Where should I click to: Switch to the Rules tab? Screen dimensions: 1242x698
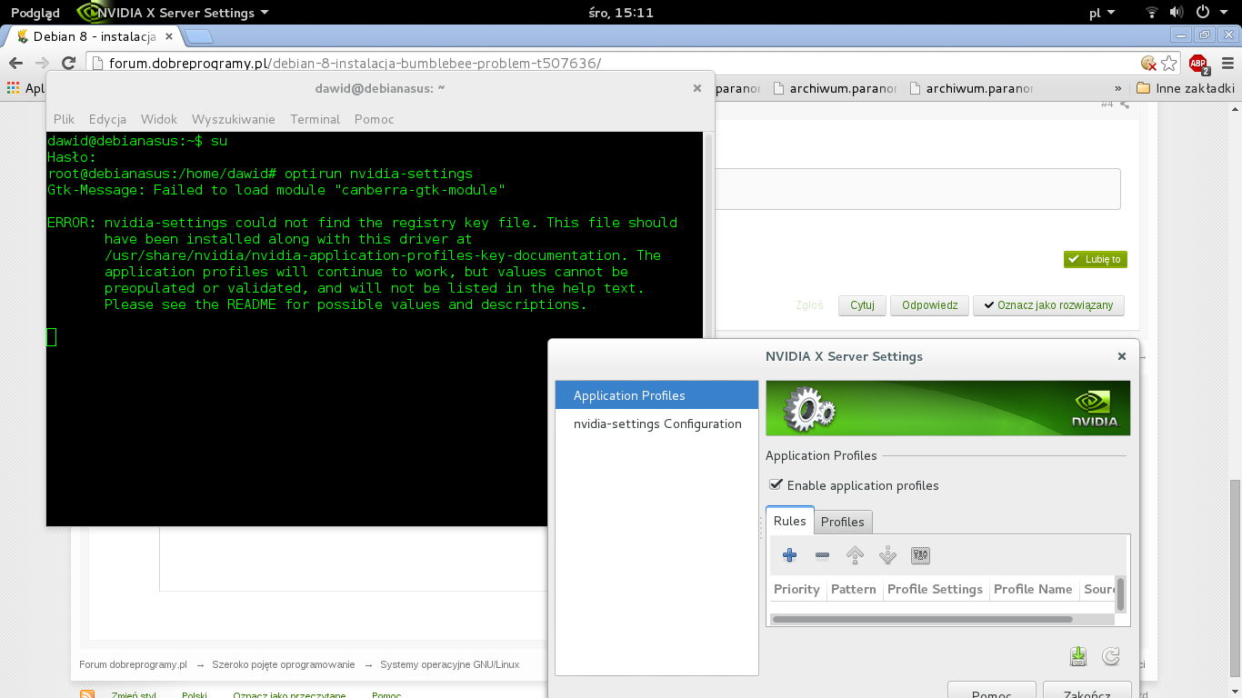pos(789,521)
